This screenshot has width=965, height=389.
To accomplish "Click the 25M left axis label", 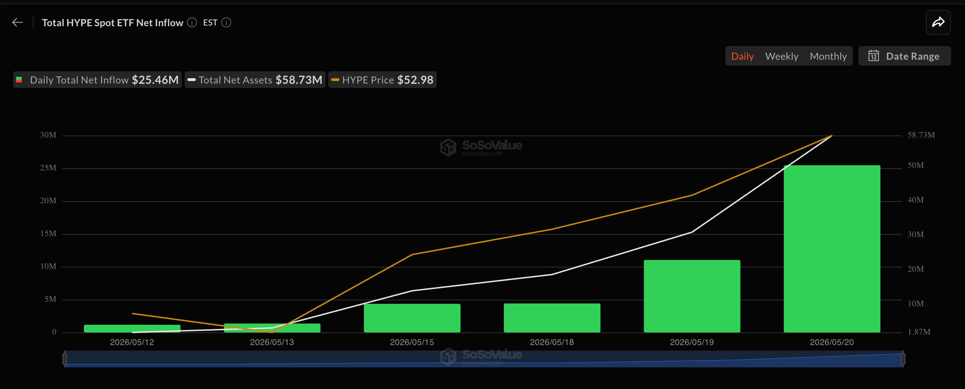I will coord(48,168).
